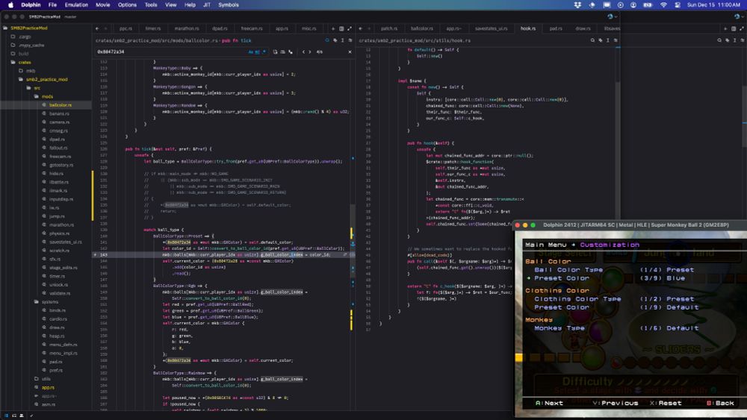The image size is (747, 420).
Task: Open camera.rs in project tree
Action: (60, 122)
